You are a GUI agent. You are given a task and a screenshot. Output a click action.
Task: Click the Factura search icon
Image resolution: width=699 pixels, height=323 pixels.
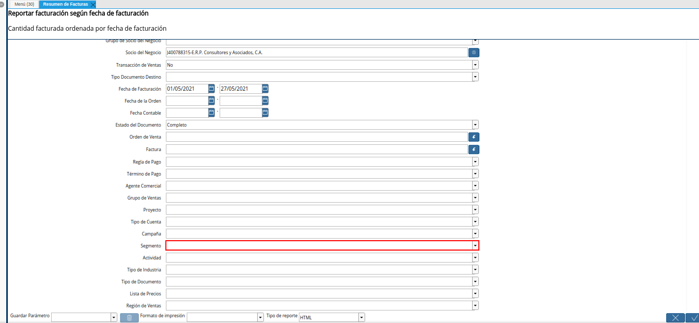(474, 150)
